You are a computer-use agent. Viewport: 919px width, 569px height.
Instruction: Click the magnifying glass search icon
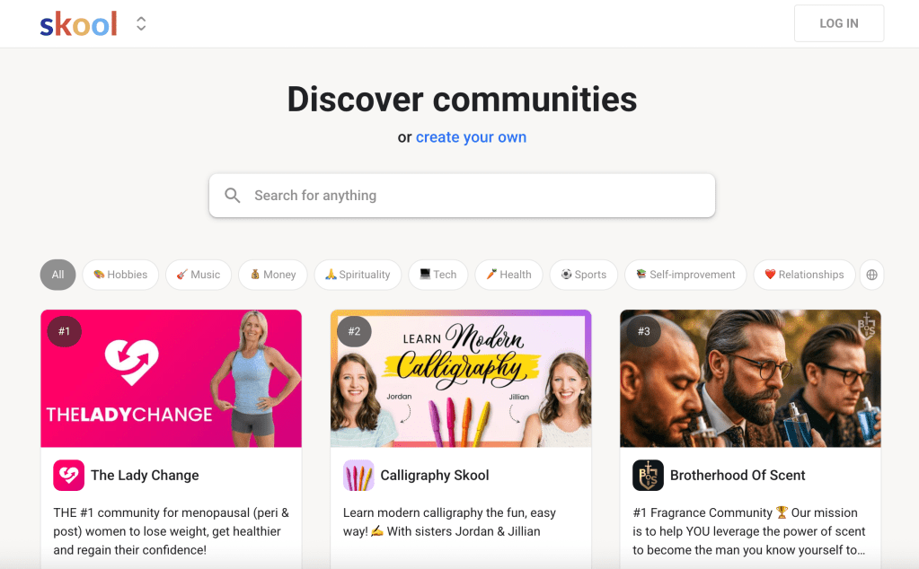[x=233, y=196]
